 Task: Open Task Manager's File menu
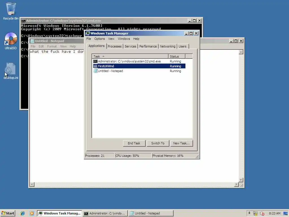pos(89,39)
